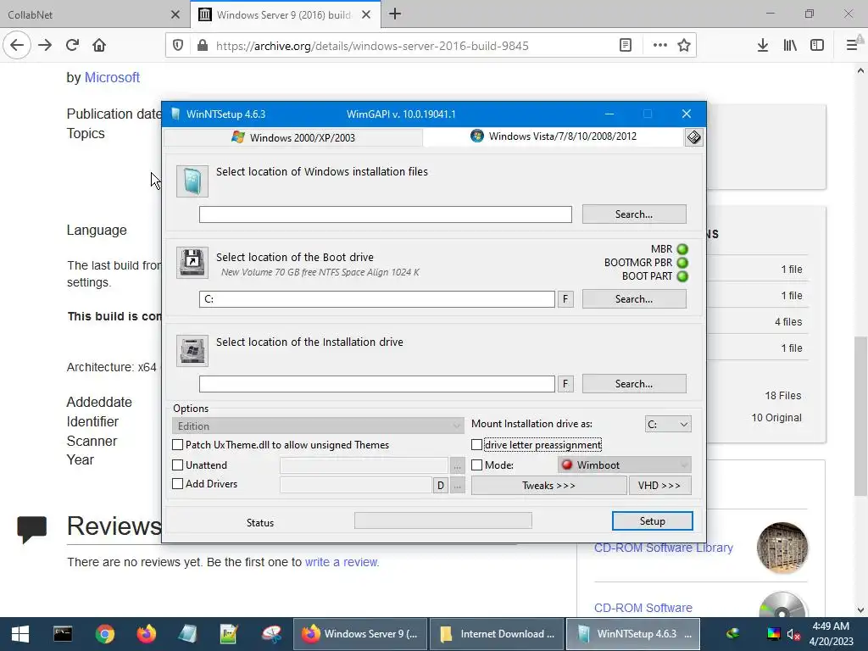The width and height of the screenshot is (868, 651).
Task: Open the Firefox library icon
Action: pyautogui.click(x=790, y=46)
